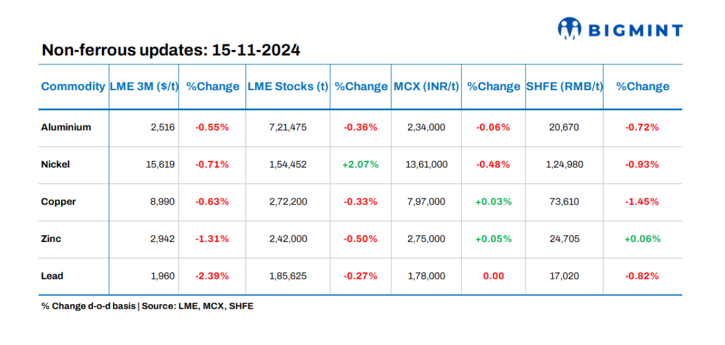Click the Copper row label
Viewport: 725px width, 345px height.
[x=59, y=202]
